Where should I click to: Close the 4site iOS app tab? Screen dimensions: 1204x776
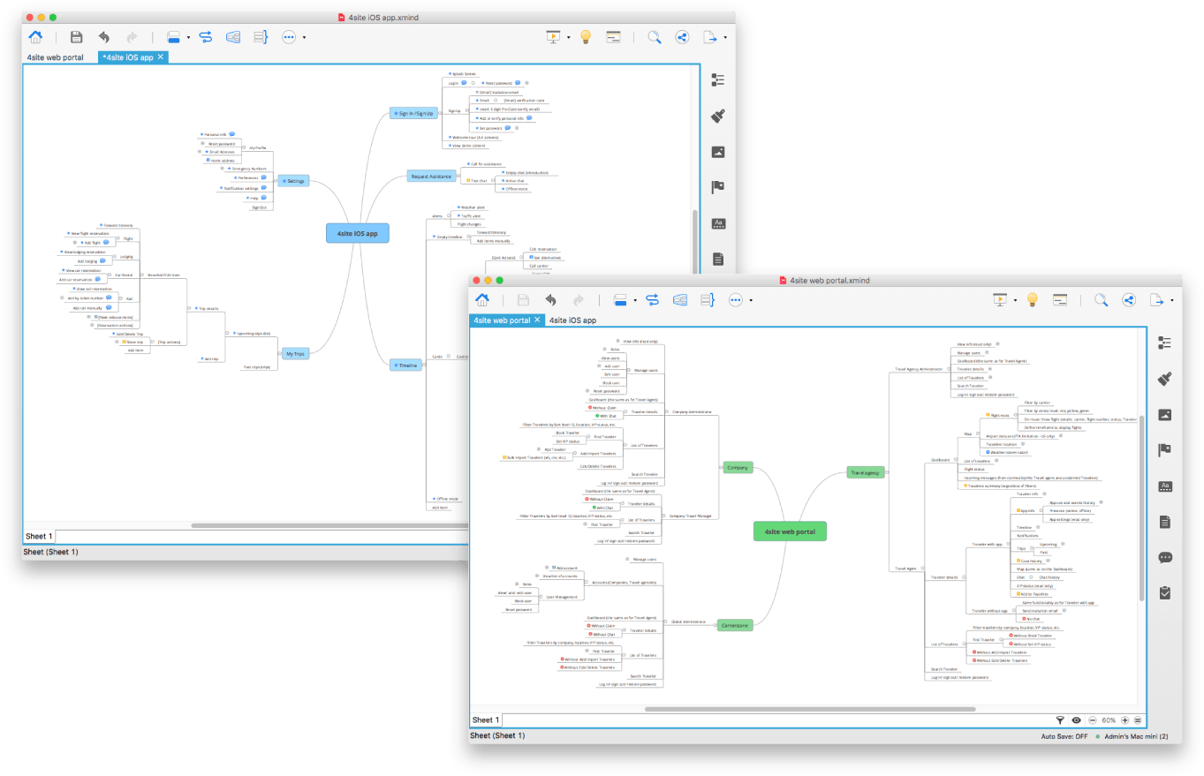tap(161, 57)
